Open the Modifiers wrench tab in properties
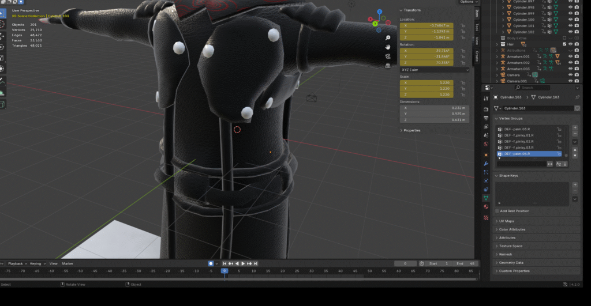The image size is (591, 306). [x=486, y=164]
